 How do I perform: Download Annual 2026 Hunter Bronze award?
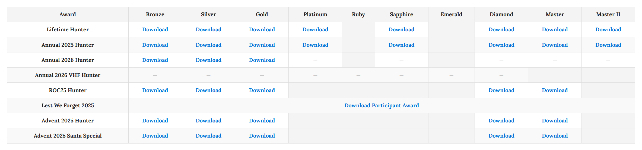tap(155, 60)
